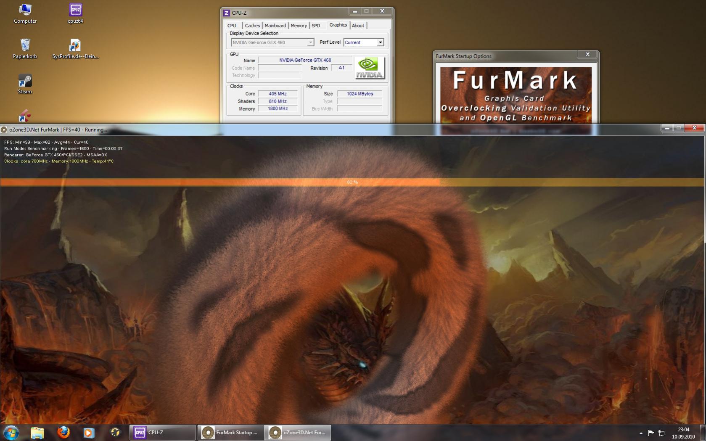Click the memory Size 1024 MBytes value
The height and width of the screenshot is (441, 706).
click(x=360, y=94)
